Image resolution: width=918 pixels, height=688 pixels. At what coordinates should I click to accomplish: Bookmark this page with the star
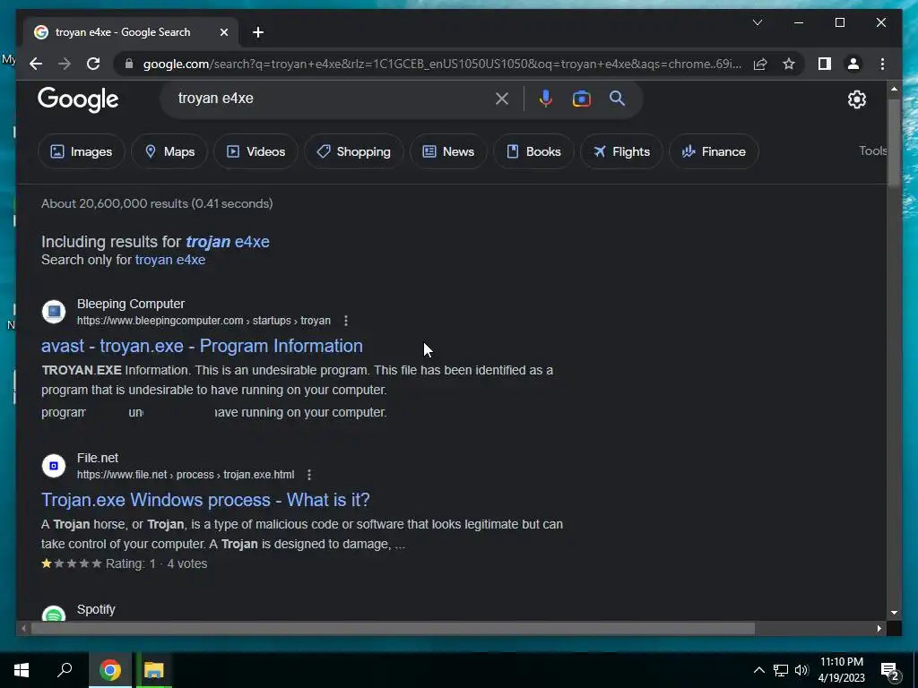click(x=789, y=64)
